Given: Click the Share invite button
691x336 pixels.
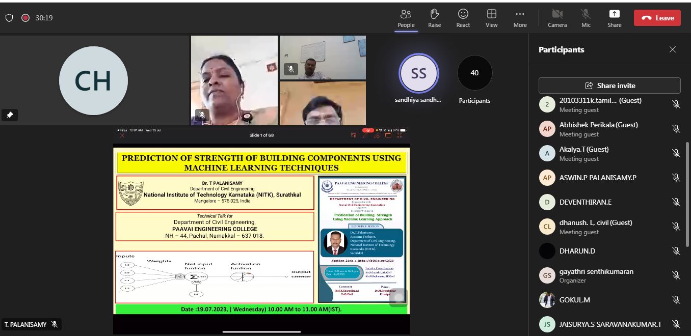Looking at the screenshot, I should pos(609,86).
